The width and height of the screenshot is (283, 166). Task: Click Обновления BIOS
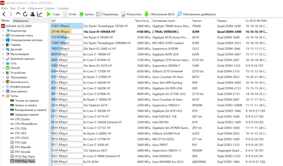click(159, 14)
